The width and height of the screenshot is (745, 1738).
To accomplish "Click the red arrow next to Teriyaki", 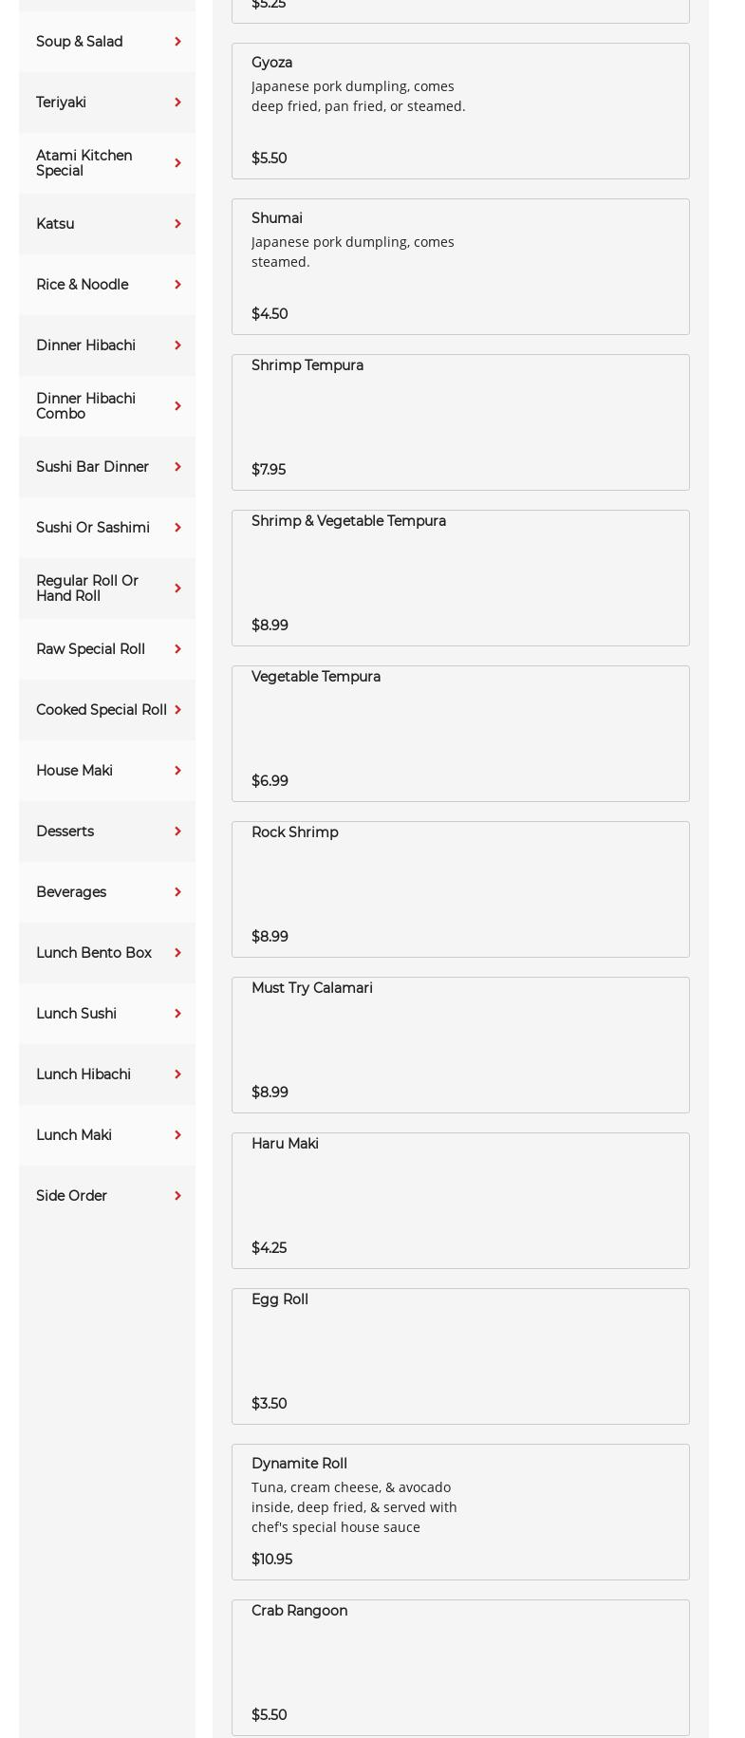I will (x=177, y=103).
